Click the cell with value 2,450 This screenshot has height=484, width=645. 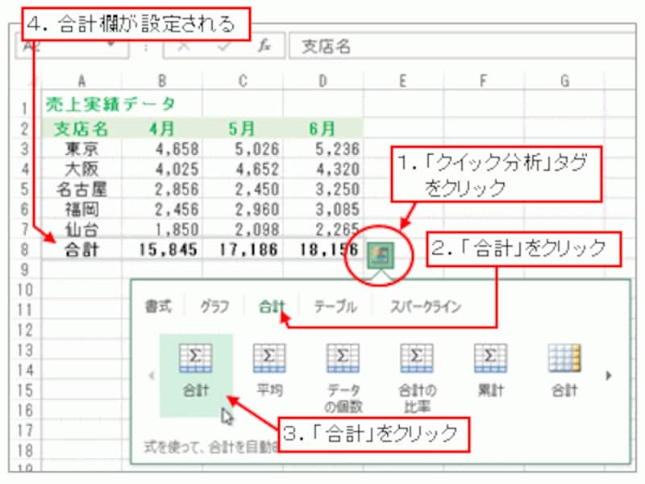(243, 189)
